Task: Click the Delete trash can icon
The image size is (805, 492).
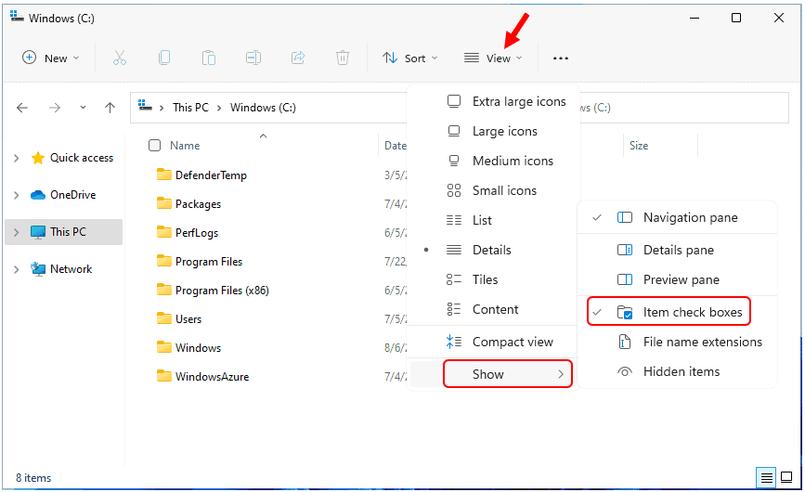Action: point(343,58)
